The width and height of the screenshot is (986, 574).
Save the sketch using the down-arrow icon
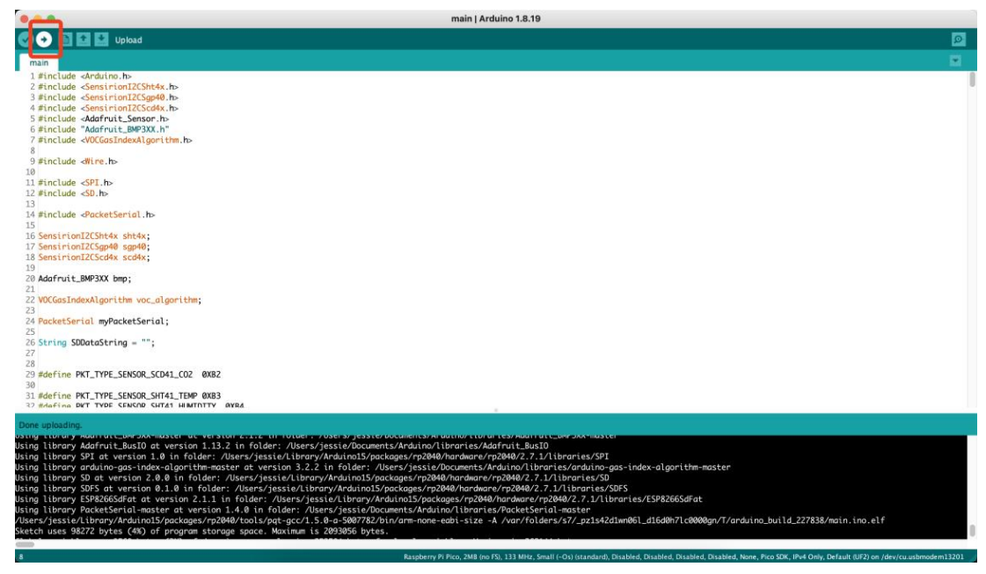coord(102,40)
